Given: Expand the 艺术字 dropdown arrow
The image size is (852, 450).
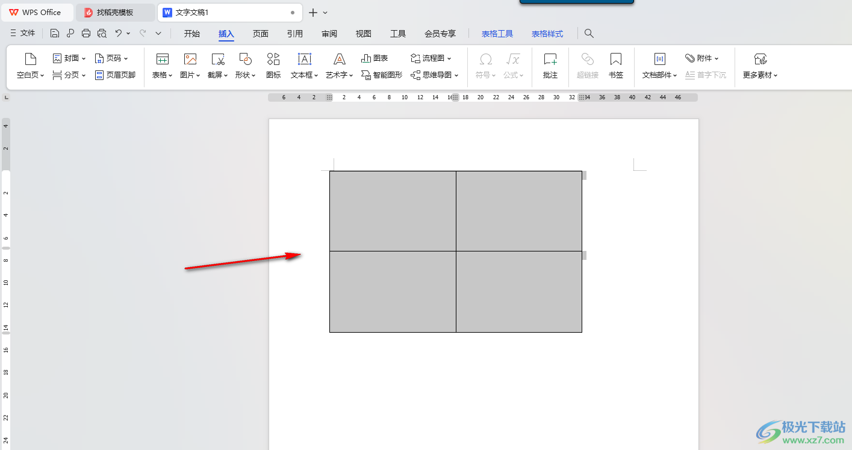Looking at the screenshot, I should tap(352, 76).
